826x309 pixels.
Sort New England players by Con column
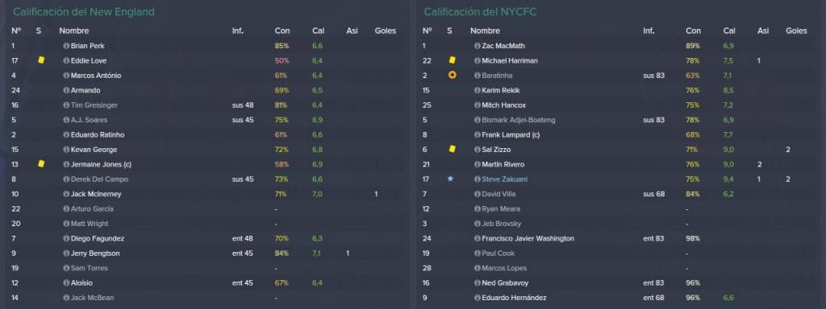click(282, 31)
